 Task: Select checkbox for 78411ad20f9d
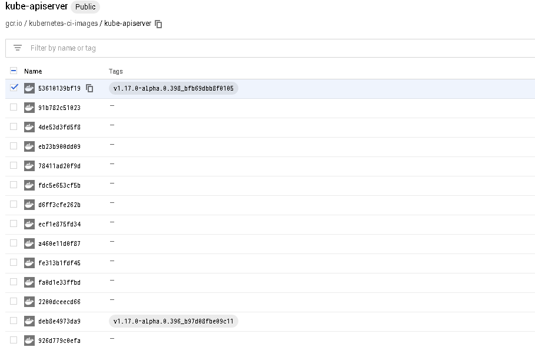pos(14,165)
